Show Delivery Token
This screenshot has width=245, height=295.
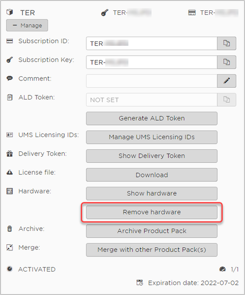pyautogui.click(x=152, y=156)
